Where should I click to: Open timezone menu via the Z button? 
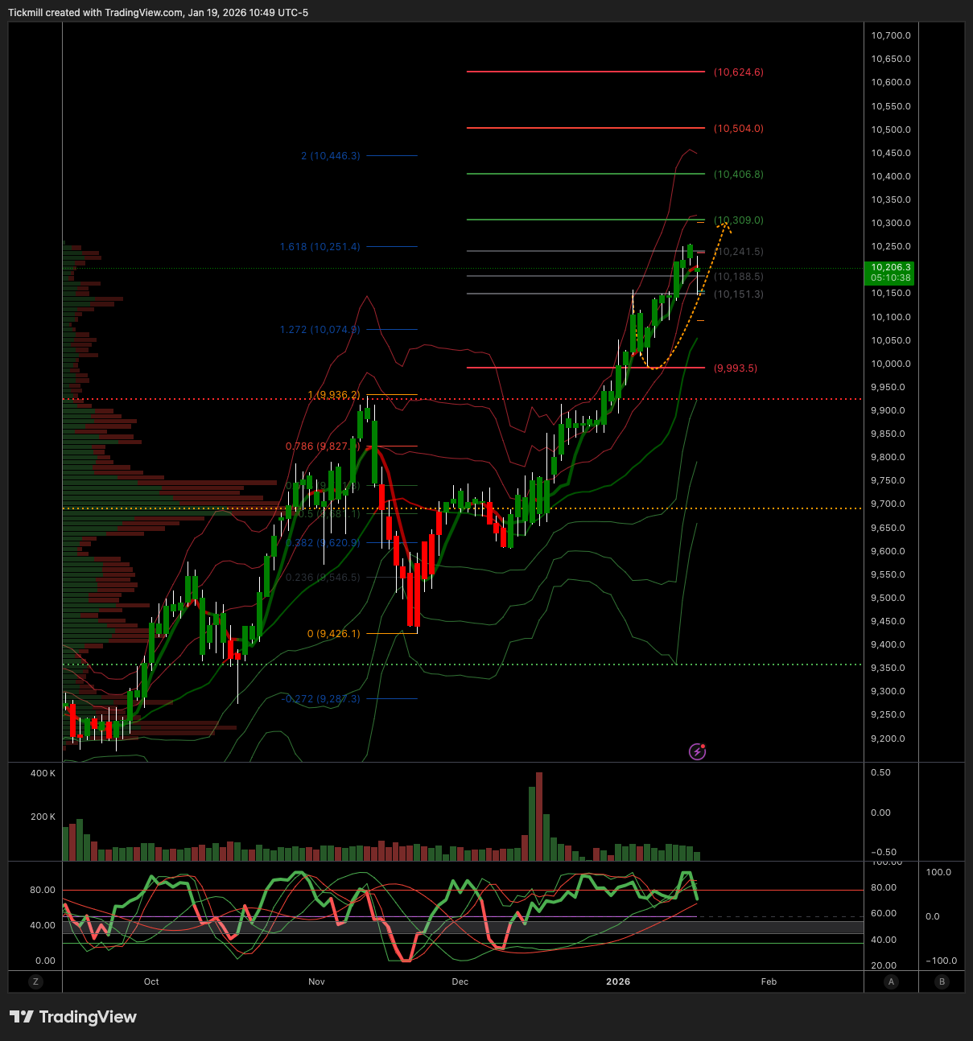click(35, 981)
